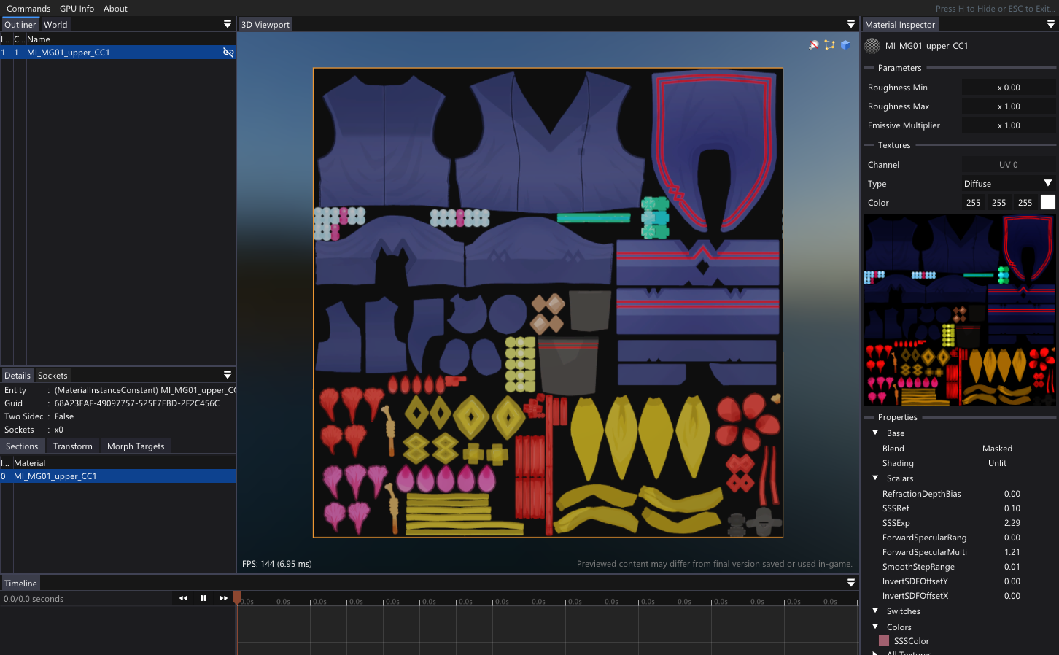Click the green Color value field

click(x=999, y=203)
